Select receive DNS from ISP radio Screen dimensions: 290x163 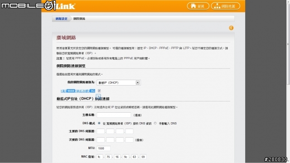(x=99, y=123)
